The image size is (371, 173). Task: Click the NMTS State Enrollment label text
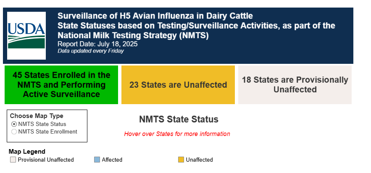pos(47,132)
